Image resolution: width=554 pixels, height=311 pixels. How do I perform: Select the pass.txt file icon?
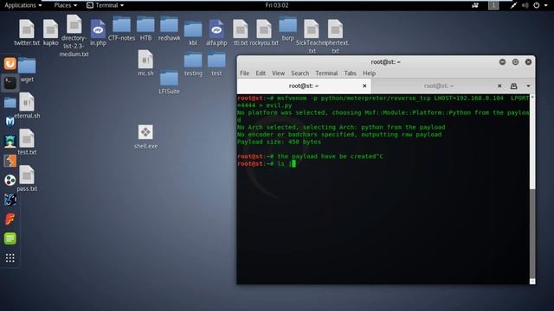(27, 175)
